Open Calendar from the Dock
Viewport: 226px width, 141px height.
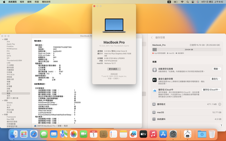point(94,134)
